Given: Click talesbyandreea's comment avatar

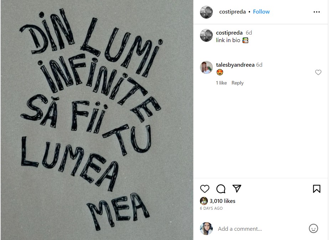Looking at the screenshot, I should point(206,67).
